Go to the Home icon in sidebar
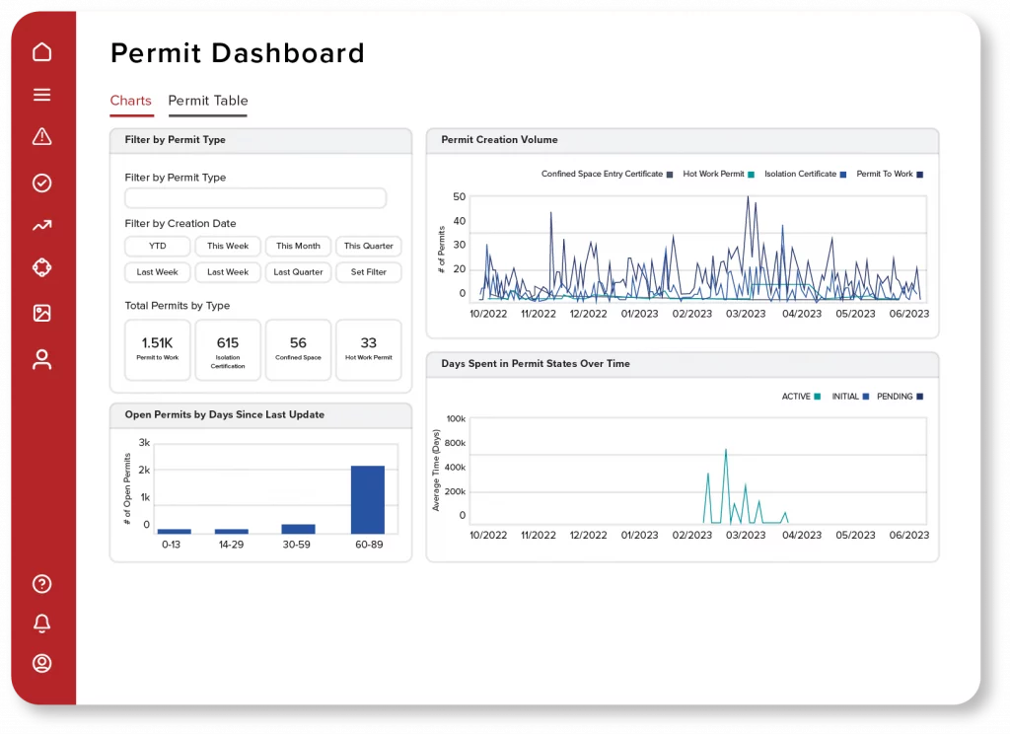 41,52
